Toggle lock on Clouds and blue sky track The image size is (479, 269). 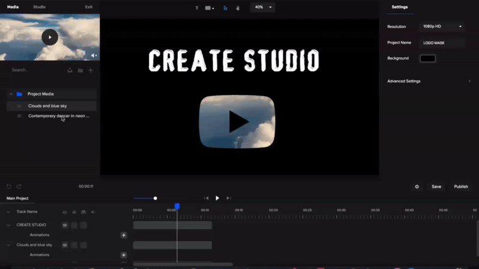[x=74, y=245]
